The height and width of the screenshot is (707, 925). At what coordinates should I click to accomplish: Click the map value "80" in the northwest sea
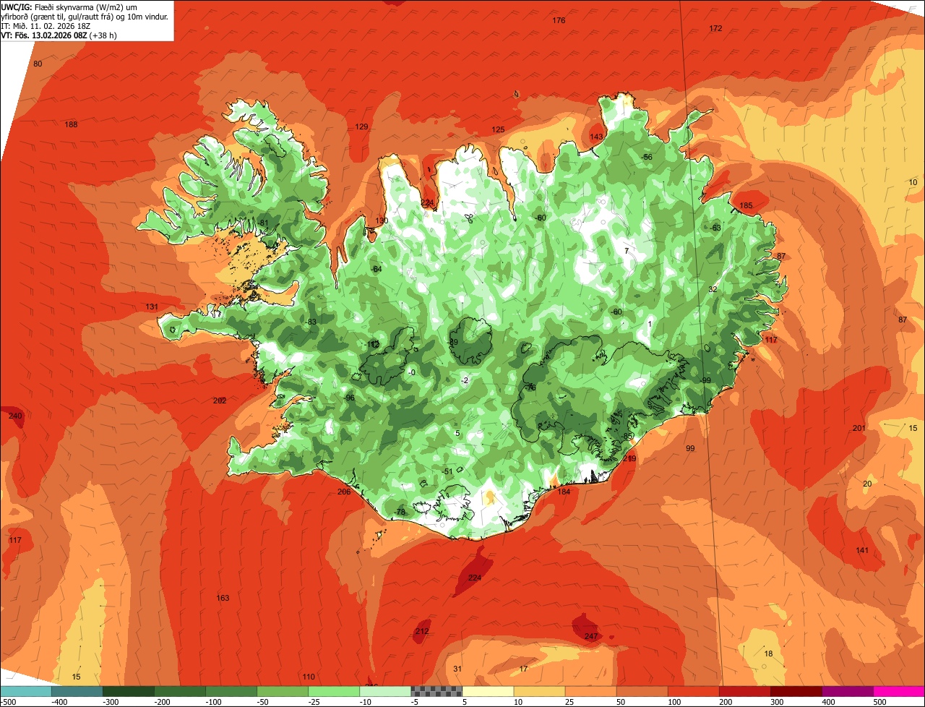tap(38, 64)
